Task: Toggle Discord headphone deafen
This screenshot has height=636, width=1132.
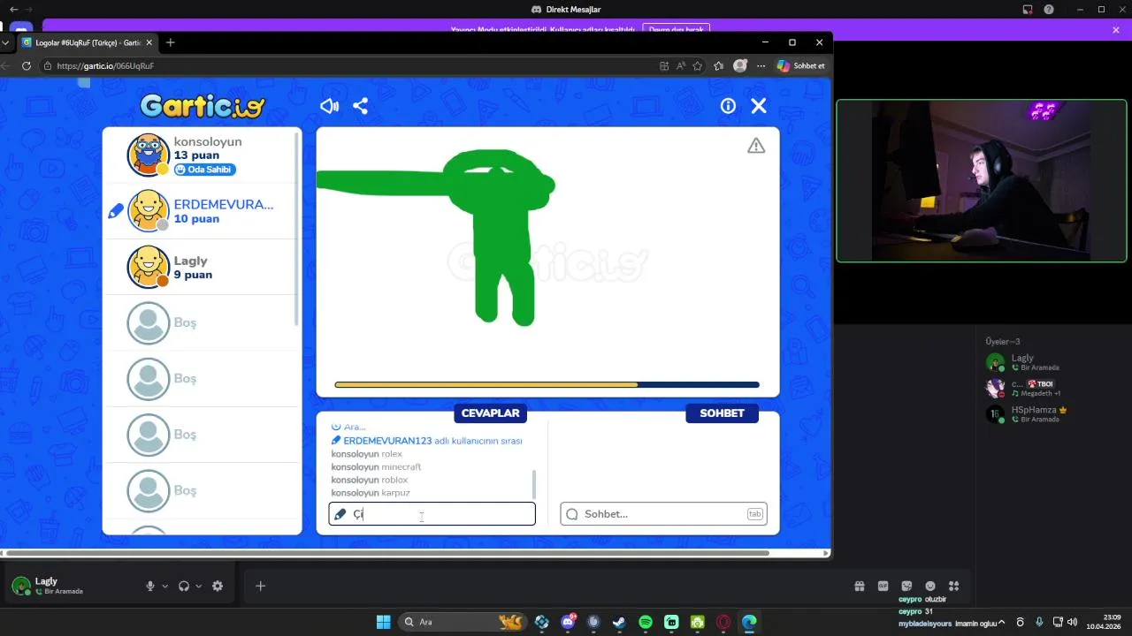Action: [x=184, y=586]
